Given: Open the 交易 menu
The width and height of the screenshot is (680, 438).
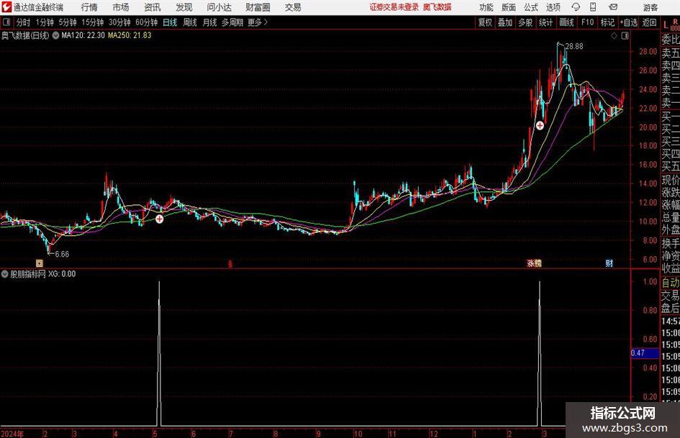Looking at the screenshot, I should pos(293,7).
